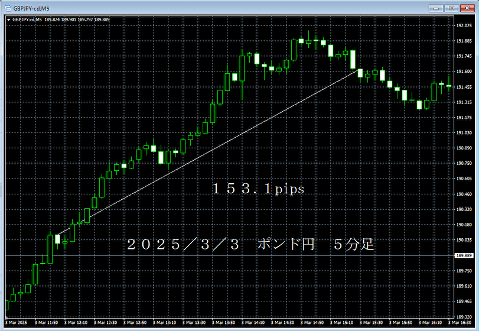The height and width of the screenshot is (331, 479).
Task: Select the 2025/3/3 ポンド円 5分足 text label
Action: pos(251,245)
